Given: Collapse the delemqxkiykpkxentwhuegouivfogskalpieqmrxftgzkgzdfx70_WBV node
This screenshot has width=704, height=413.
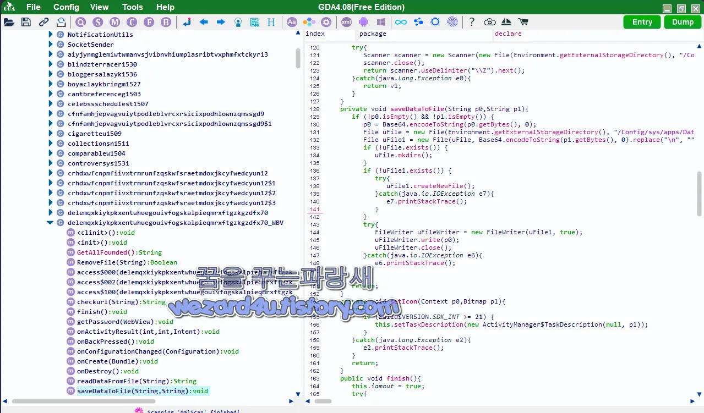Looking at the screenshot, I should 51,223.
